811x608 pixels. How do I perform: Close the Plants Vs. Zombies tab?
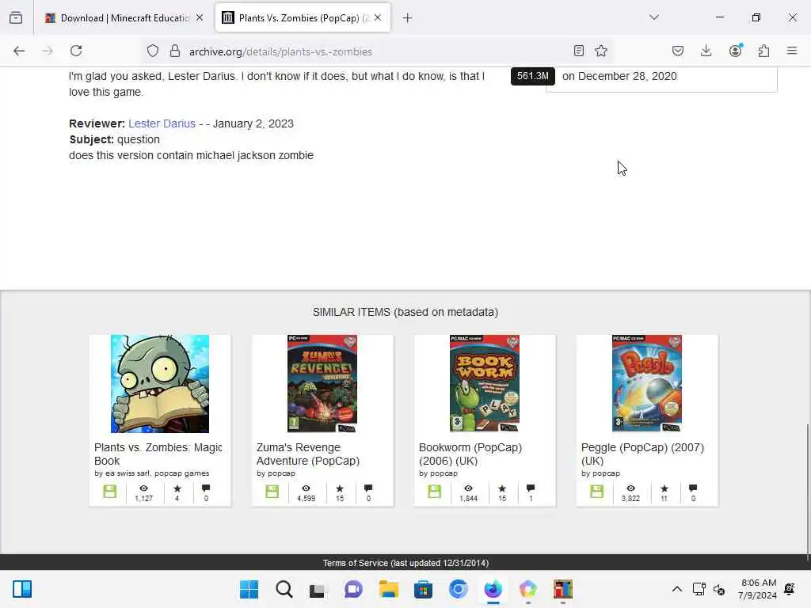click(378, 17)
